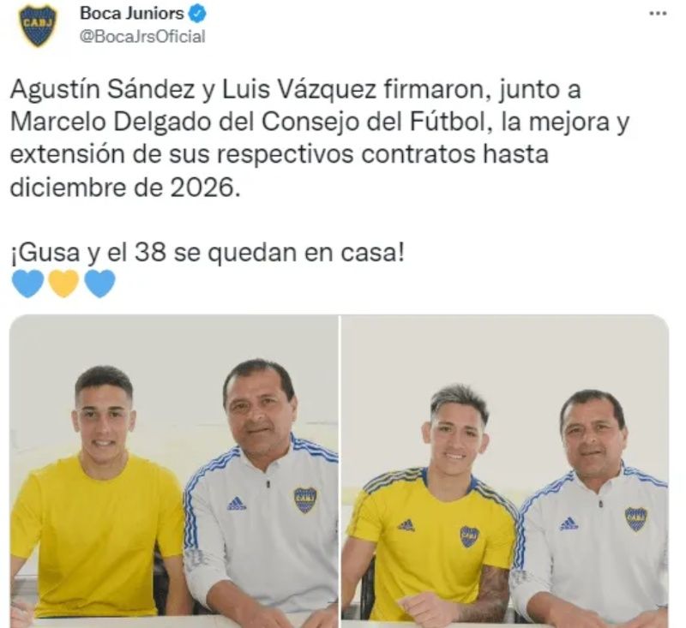Click the line '¡Gusa y el 38 se quedan en casa!'
The height and width of the screenshot is (628, 686).
[208, 253]
